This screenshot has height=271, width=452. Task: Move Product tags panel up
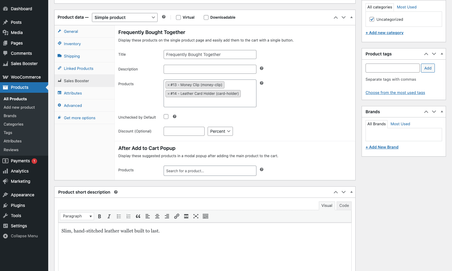coord(426,54)
